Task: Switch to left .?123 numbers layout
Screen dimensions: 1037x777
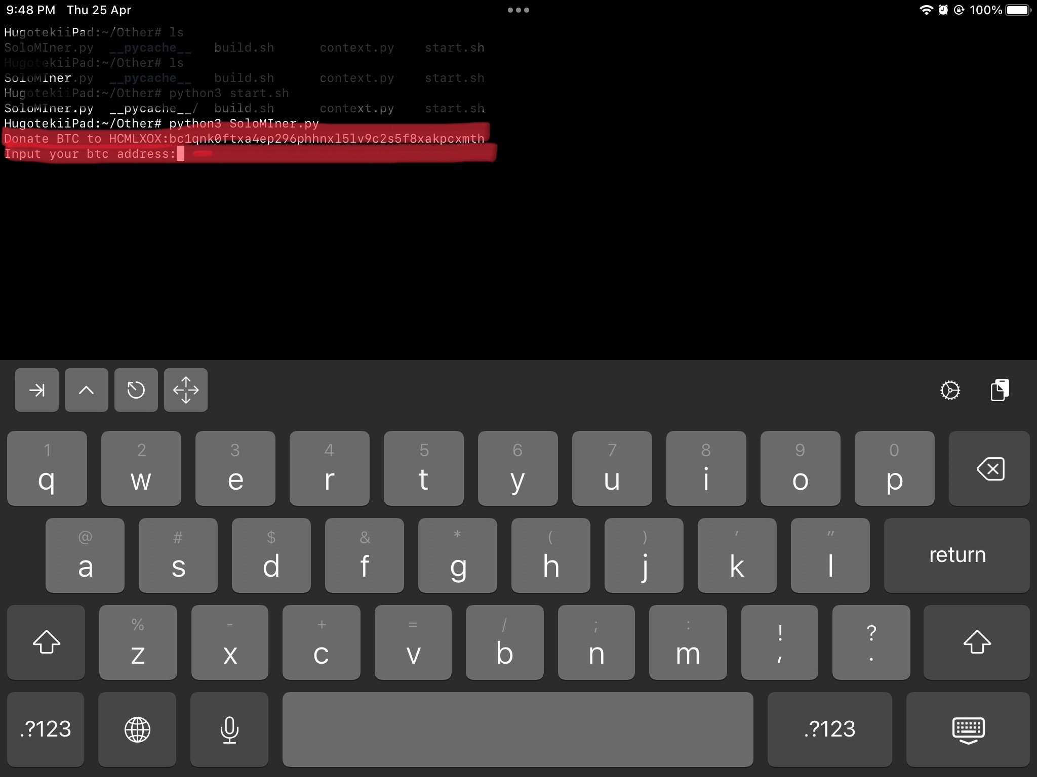Action: click(46, 729)
